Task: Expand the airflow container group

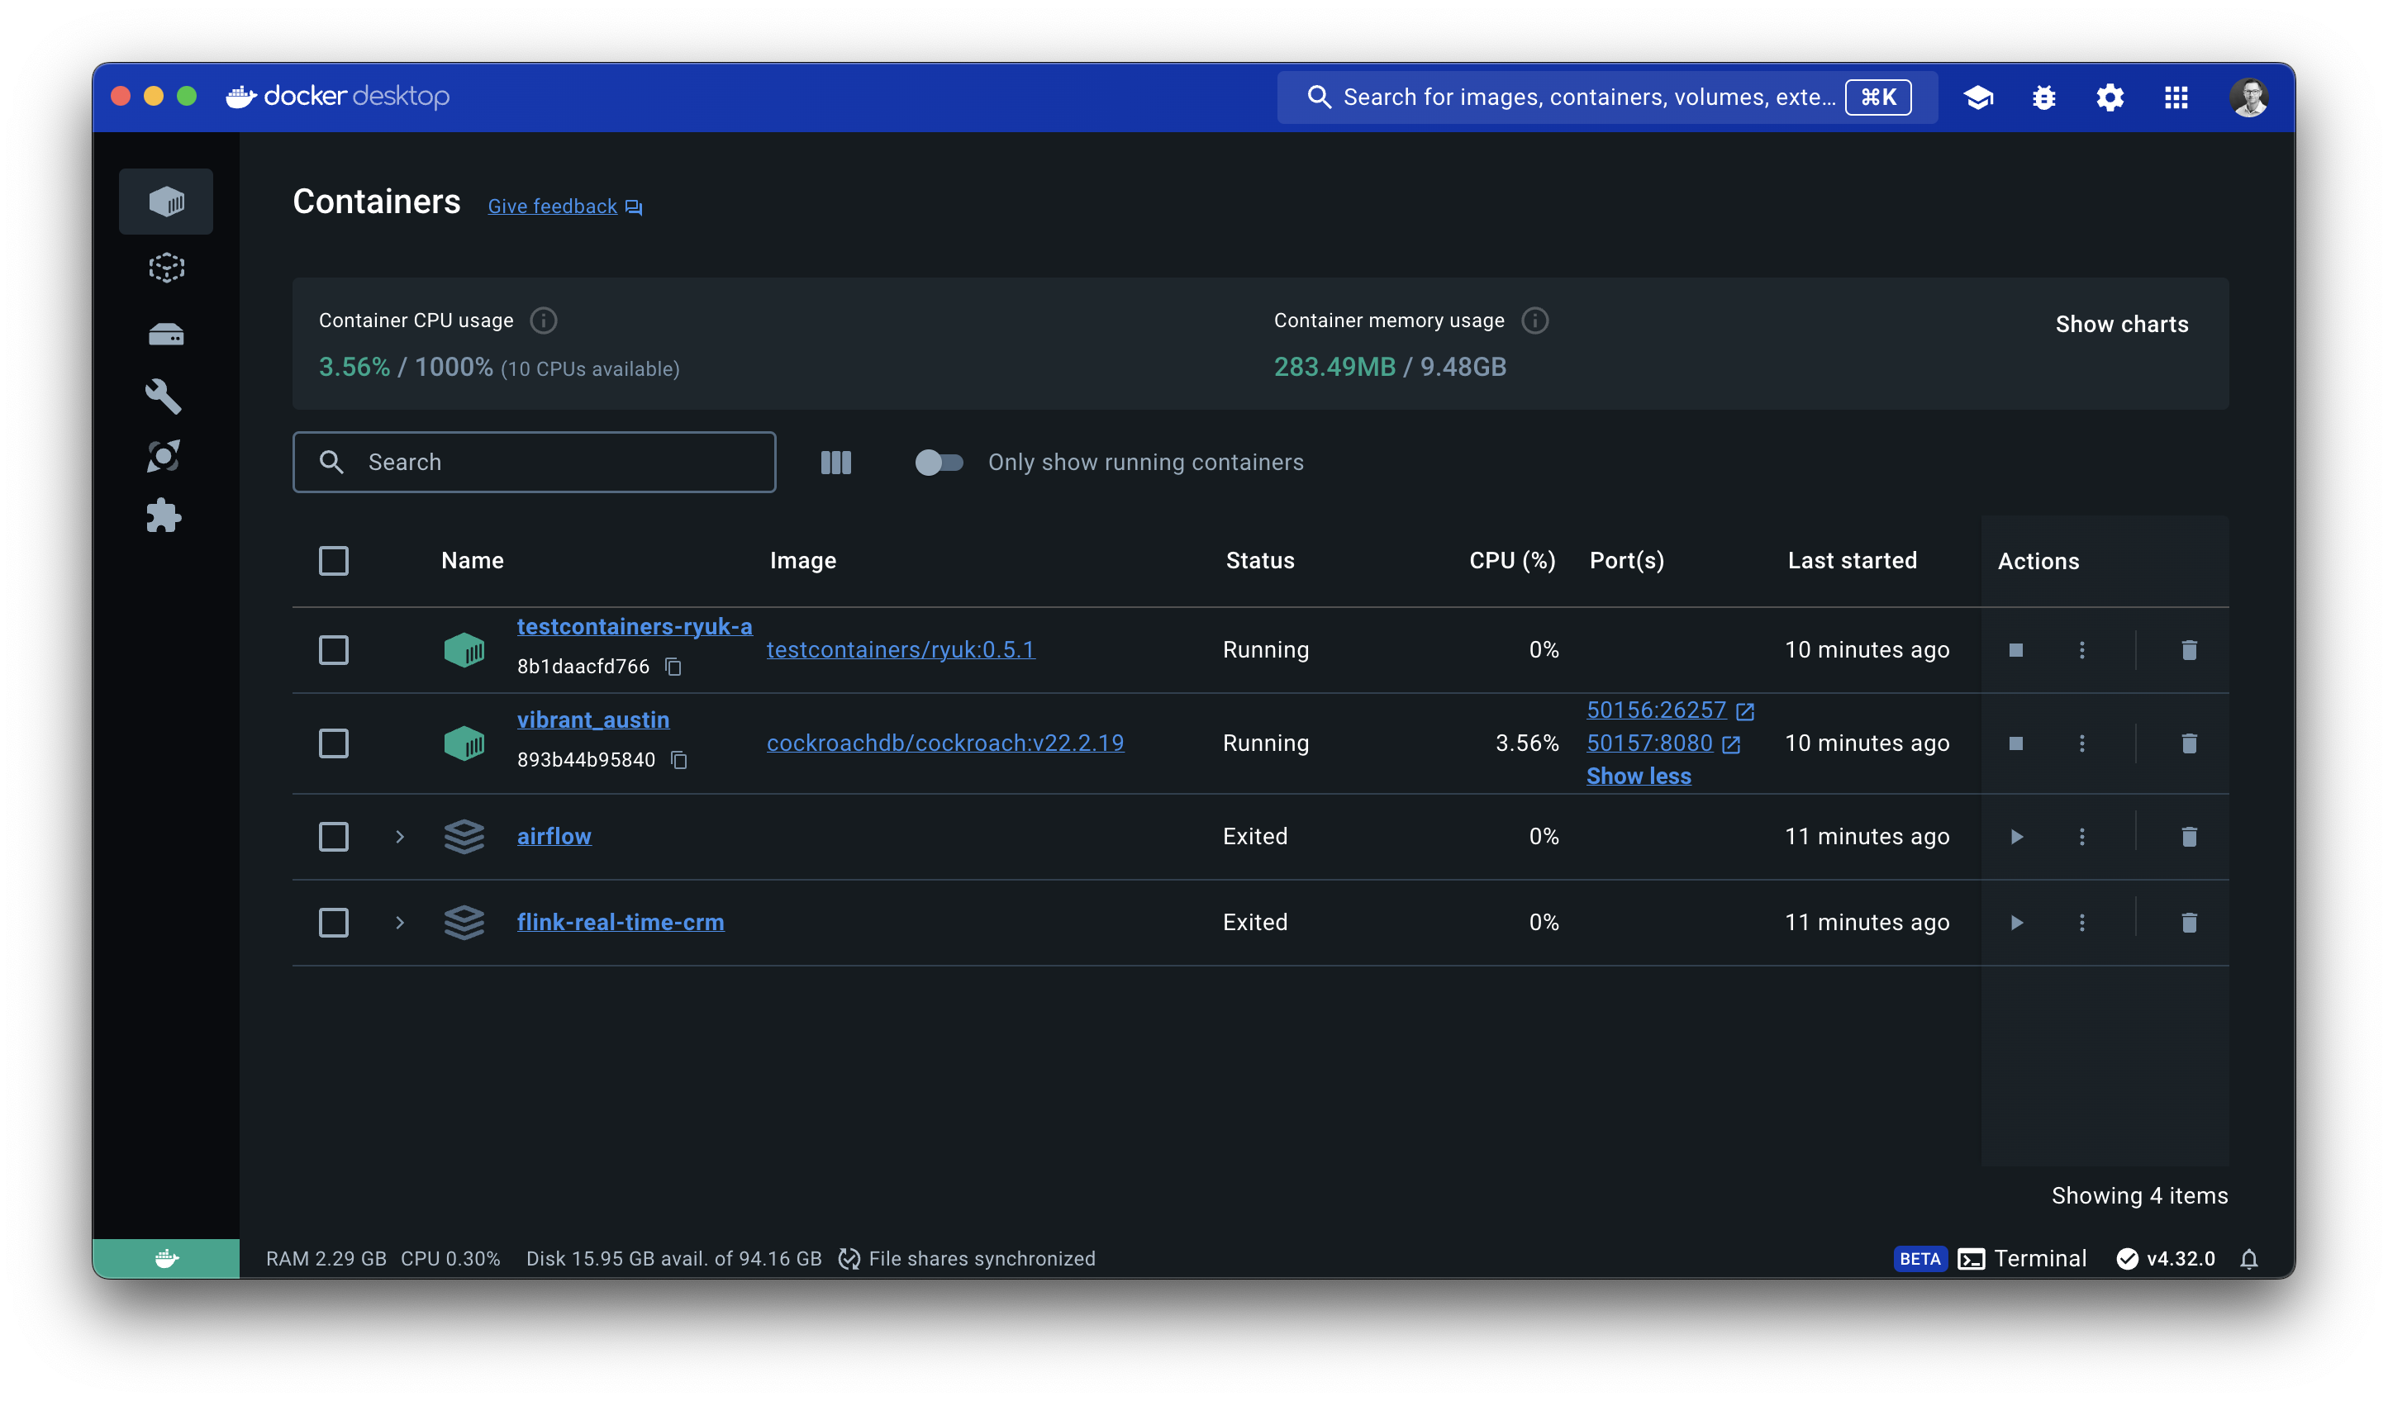Action: (400, 836)
